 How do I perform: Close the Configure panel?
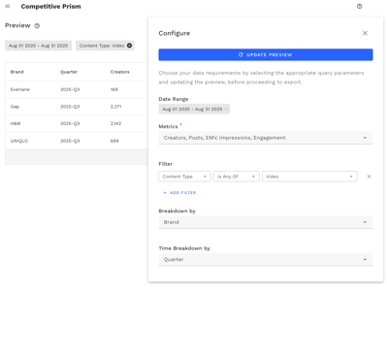tap(365, 33)
